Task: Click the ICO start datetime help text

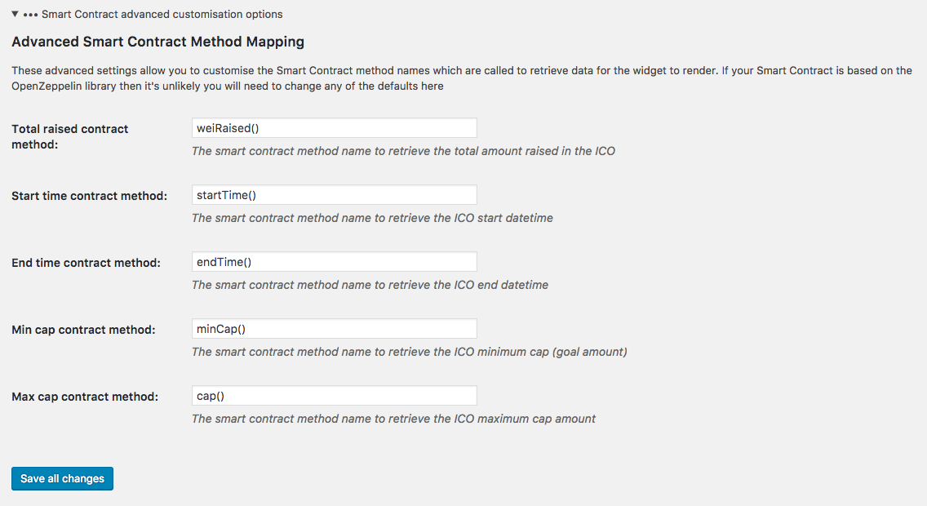Action: [372, 218]
